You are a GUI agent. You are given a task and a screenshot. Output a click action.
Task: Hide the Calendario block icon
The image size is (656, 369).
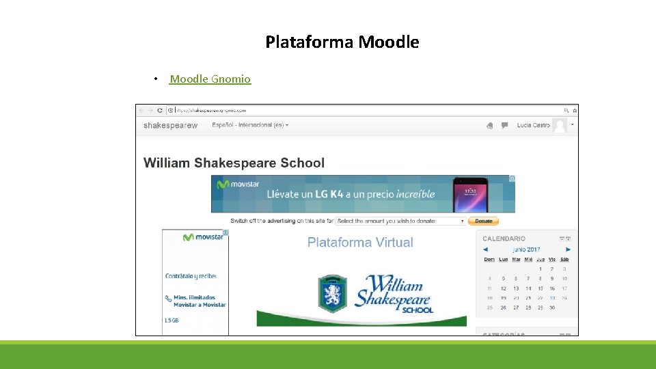pos(562,239)
